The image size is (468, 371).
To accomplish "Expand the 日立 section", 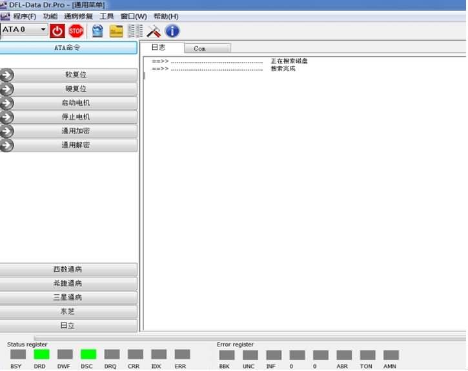I will tap(68, 326).
